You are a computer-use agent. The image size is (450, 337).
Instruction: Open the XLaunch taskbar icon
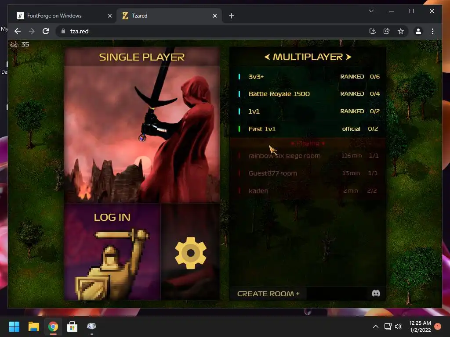tap(91, 326)
